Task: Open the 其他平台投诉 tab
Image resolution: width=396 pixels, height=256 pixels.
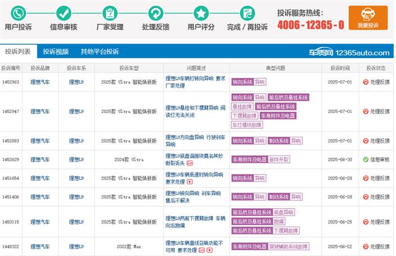Action: pos(100,51)
